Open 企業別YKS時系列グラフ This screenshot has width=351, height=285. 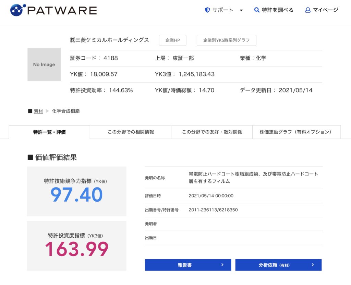(226, 40)
